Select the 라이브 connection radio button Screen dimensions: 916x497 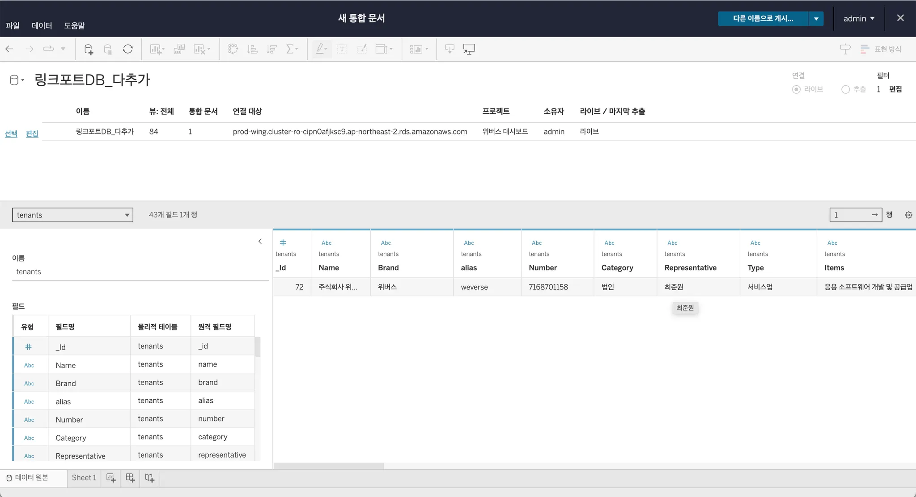click(x=796, y=89)
